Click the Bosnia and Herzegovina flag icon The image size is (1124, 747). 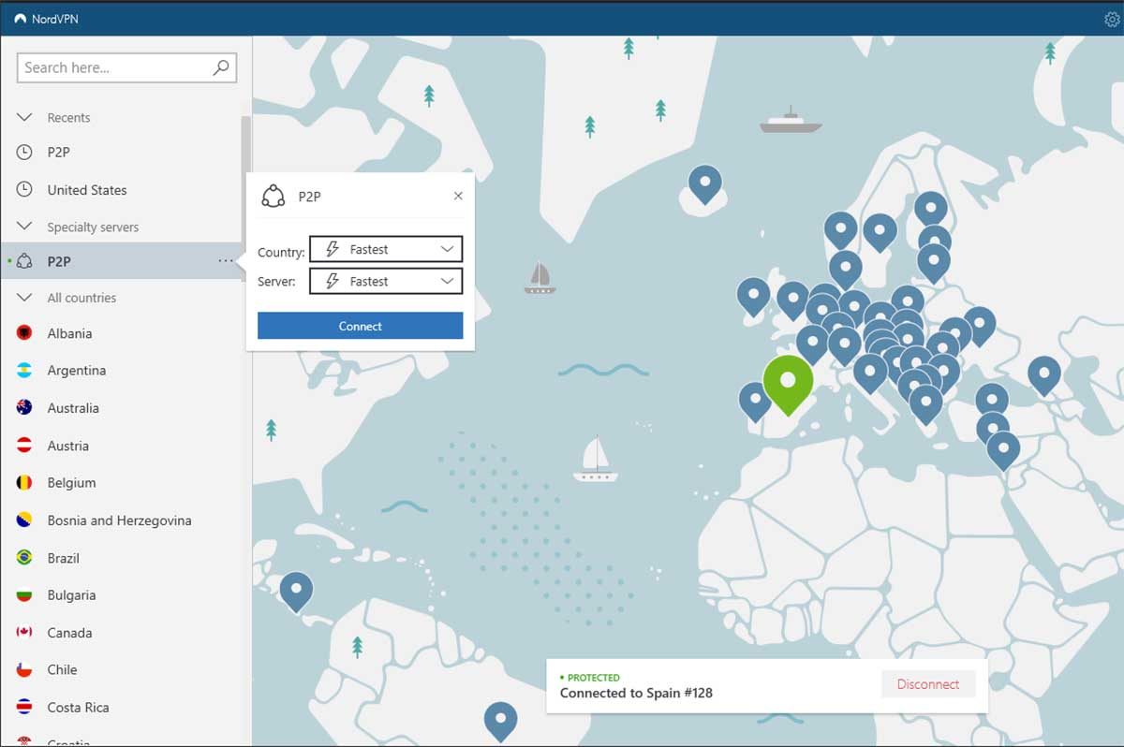click(24, 520)
